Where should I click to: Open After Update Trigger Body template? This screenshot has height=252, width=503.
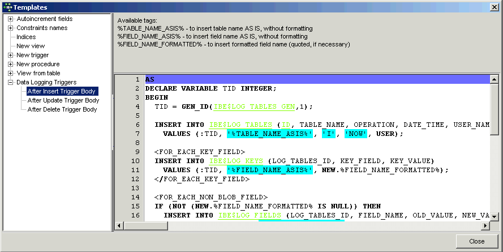tap(63, 100)
